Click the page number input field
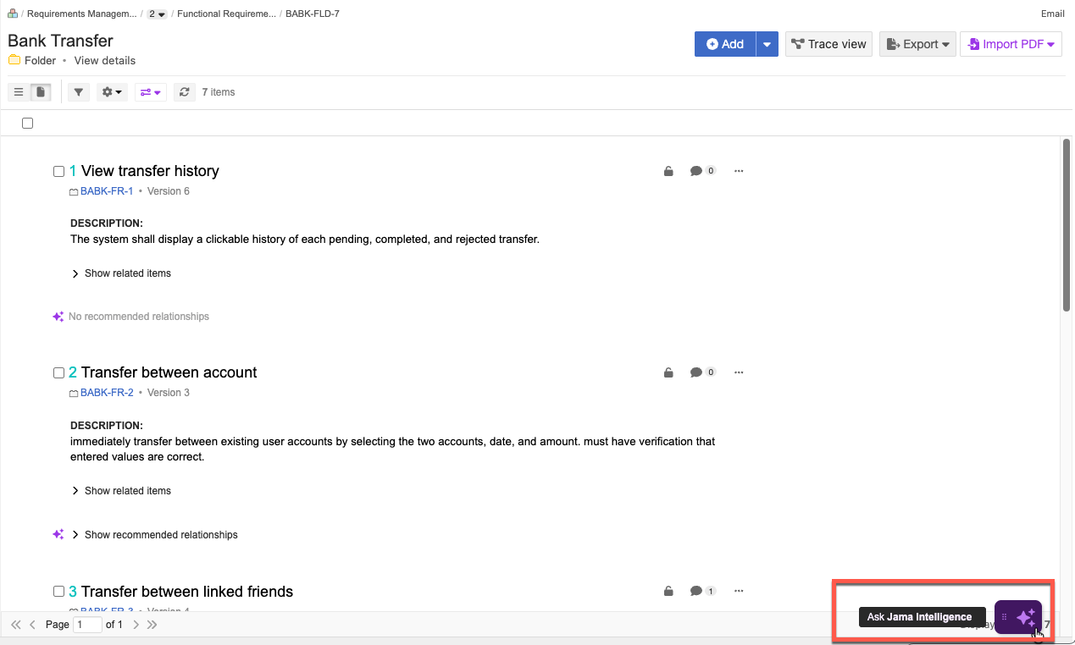 (87, 625)
